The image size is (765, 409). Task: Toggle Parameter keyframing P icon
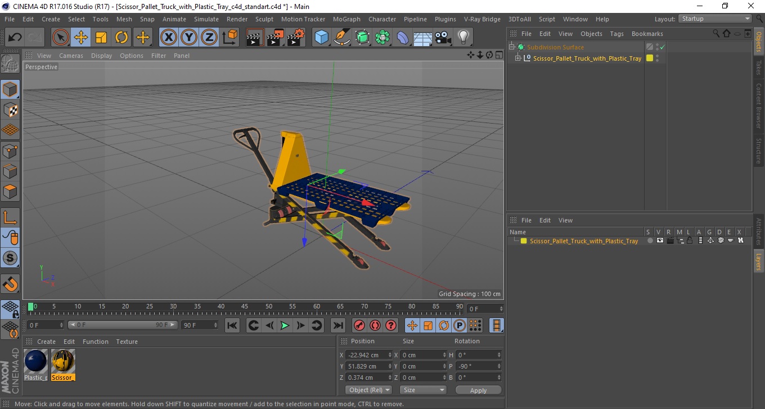coord(460,325)
